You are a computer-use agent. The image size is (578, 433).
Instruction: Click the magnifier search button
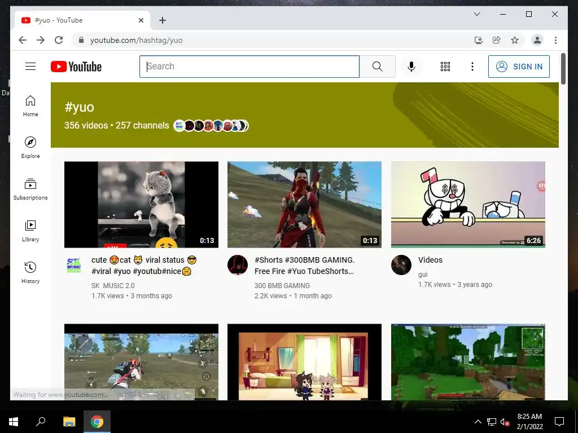(x=377, y=67)
